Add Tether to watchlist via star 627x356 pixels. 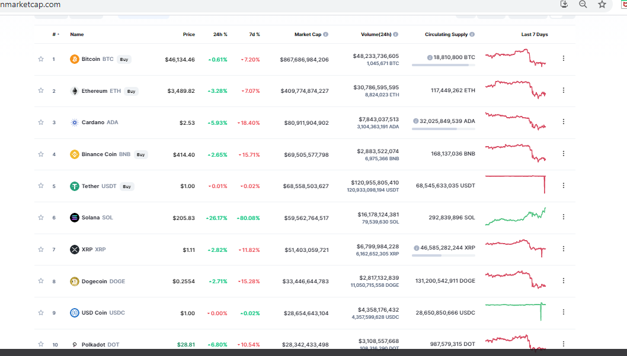pos(41,186)
